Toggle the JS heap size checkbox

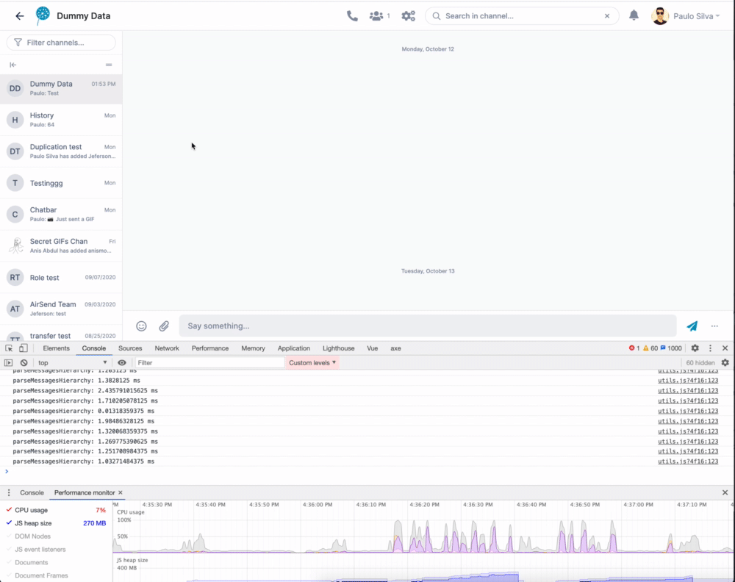tap(9, 523)
